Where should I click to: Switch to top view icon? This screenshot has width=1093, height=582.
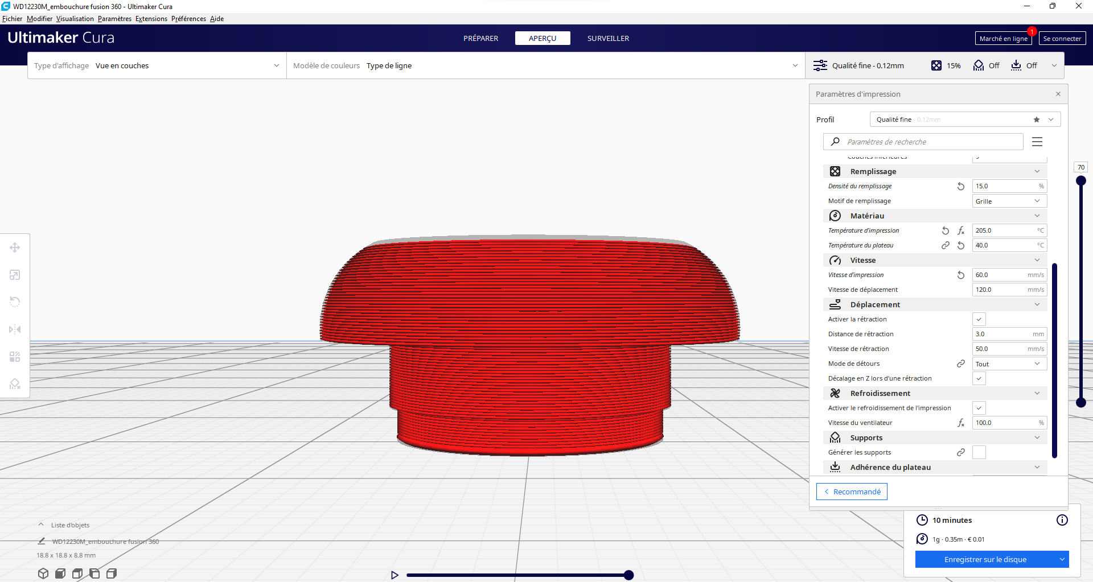[x=77, y=573]
